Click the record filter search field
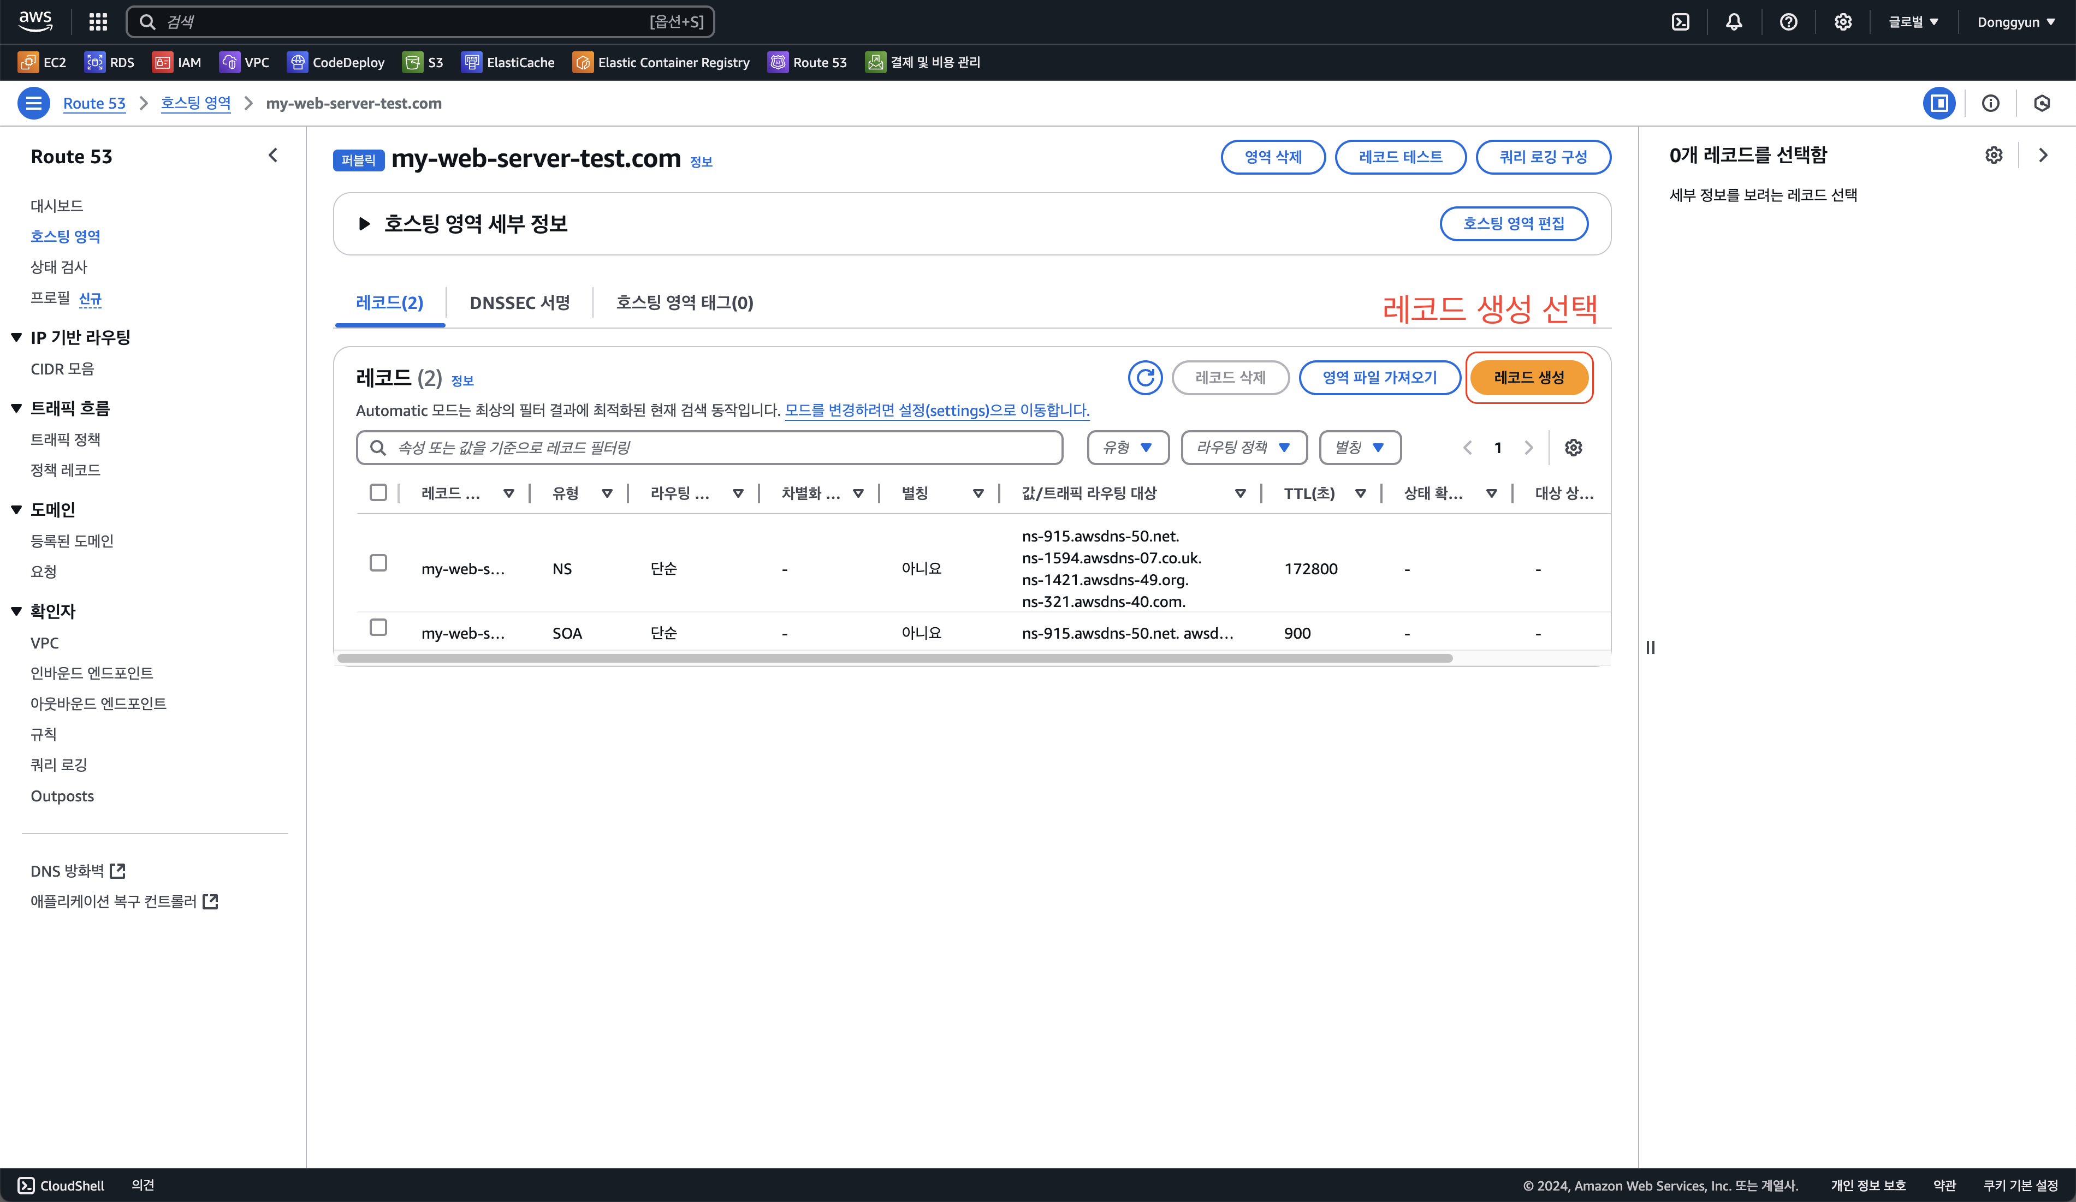This screenshot has width=2076, height=1202. 709,448
